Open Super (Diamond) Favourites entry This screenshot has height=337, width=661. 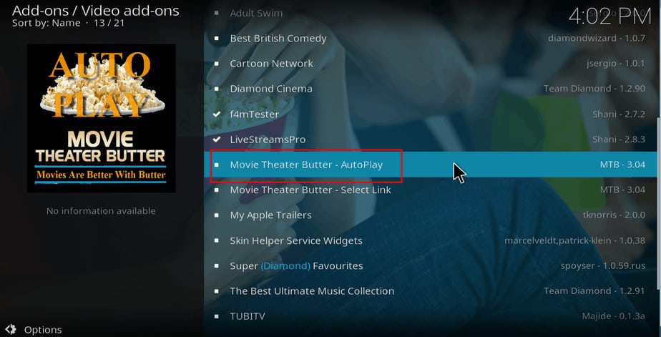[296, 265]
